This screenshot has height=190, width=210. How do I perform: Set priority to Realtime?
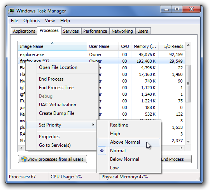click(x=129, y=125)
